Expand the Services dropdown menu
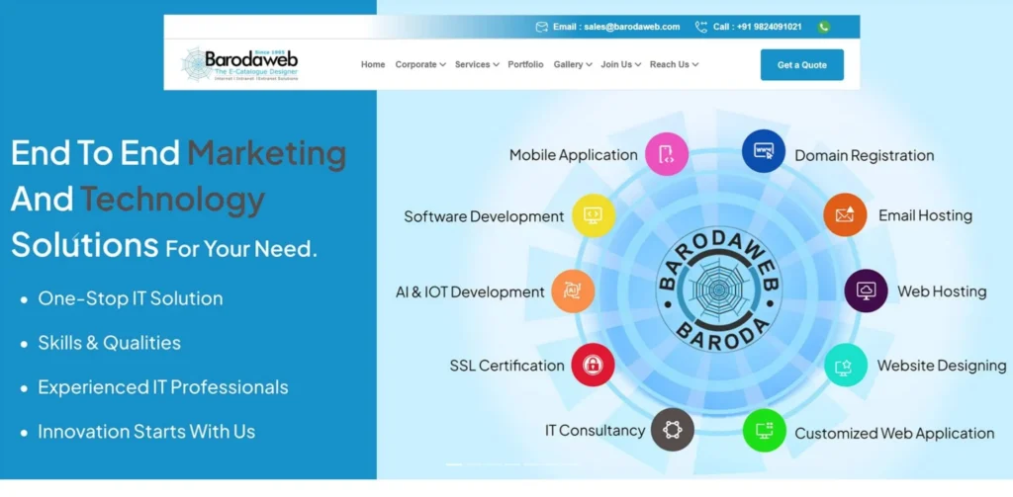Image resolution: width=1013 pixels, height=497 pixels. (477, 65)
